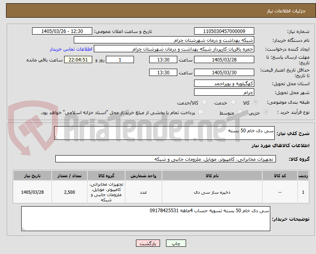This screenshot has width=316, height=254.
Task: Click the ساعت باقی مانده label
Action: [x=45, y=60]
